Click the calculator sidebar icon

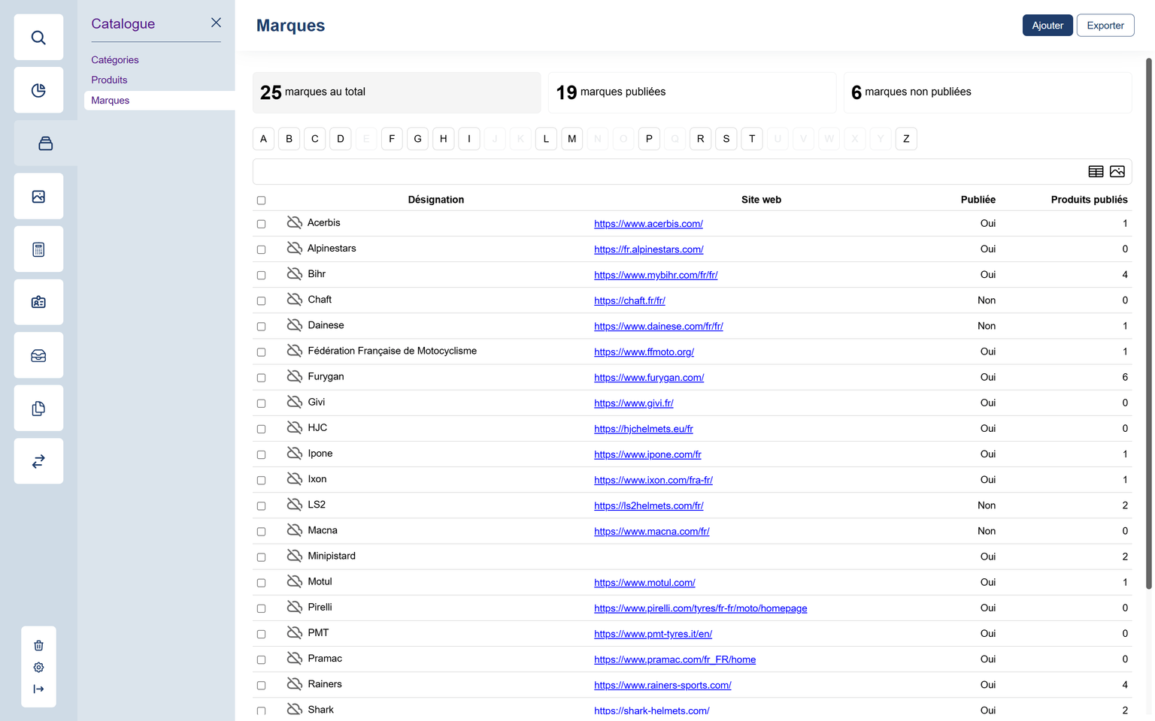coord(38,249)
